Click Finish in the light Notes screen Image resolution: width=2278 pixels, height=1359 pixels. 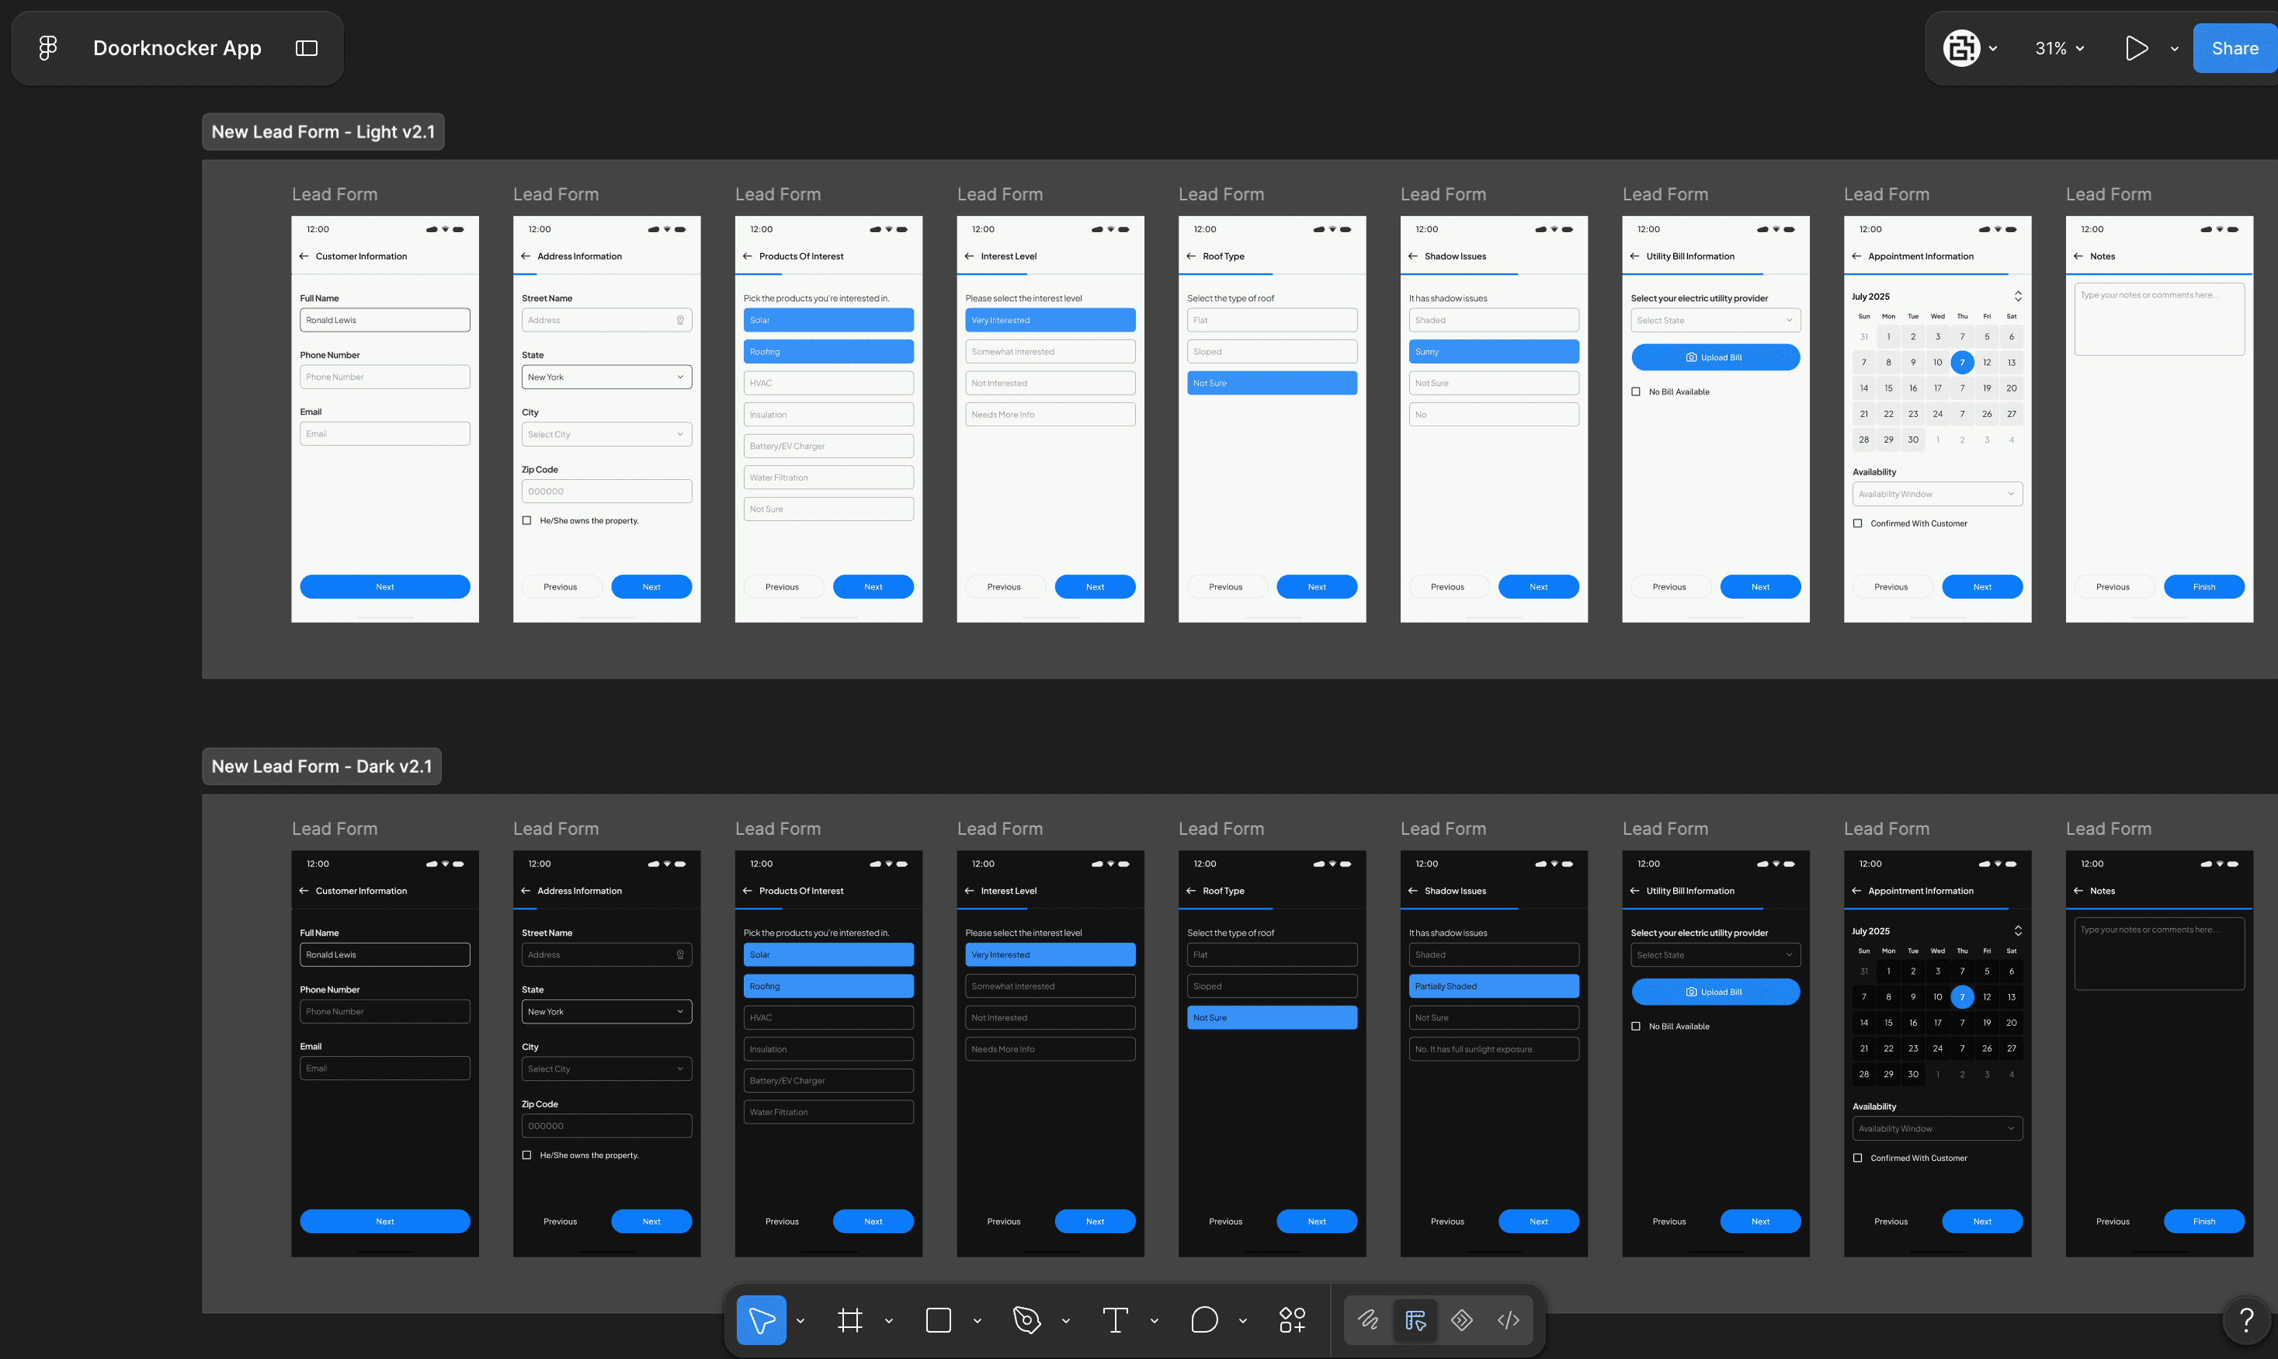coord(2203,587)
